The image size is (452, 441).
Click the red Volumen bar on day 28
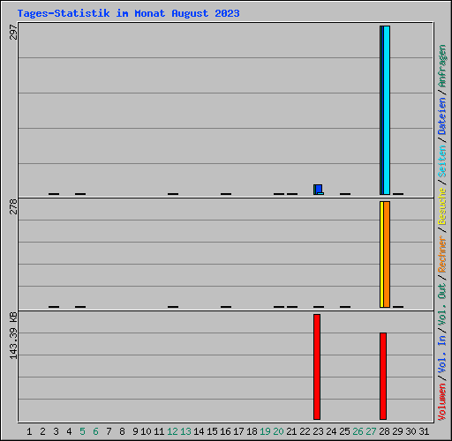383,376
